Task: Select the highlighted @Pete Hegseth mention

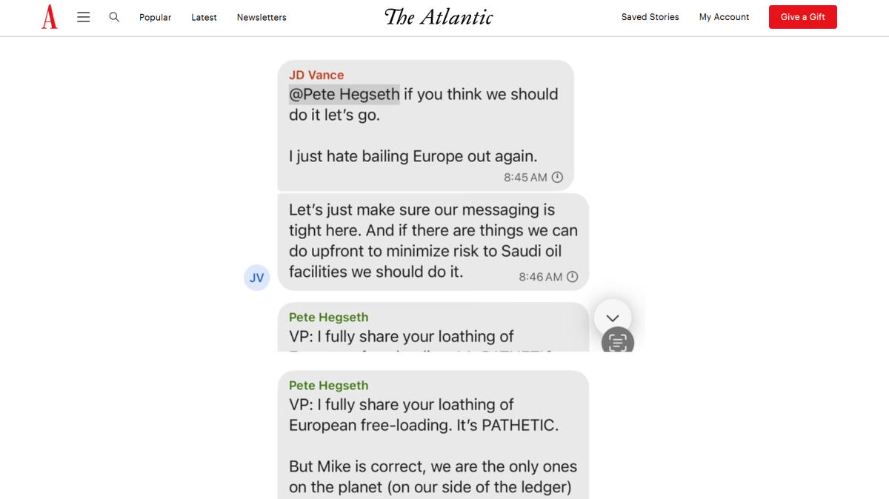Action: (x=344, y=94)
